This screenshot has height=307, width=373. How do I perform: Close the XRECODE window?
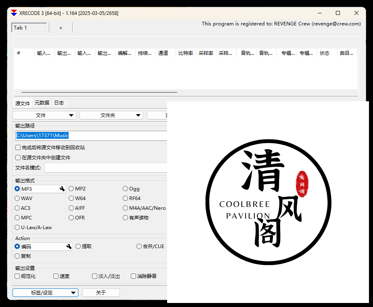click(356, 13)
